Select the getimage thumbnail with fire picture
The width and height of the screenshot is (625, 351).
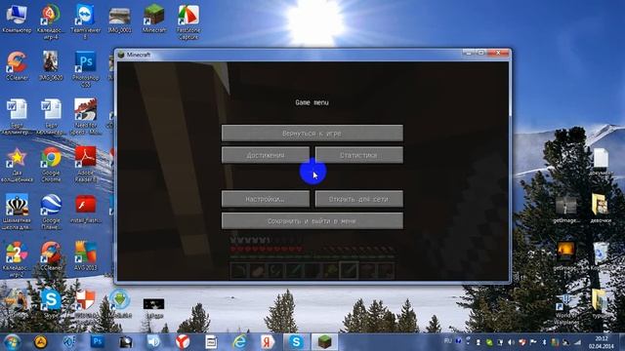point(566,255)
